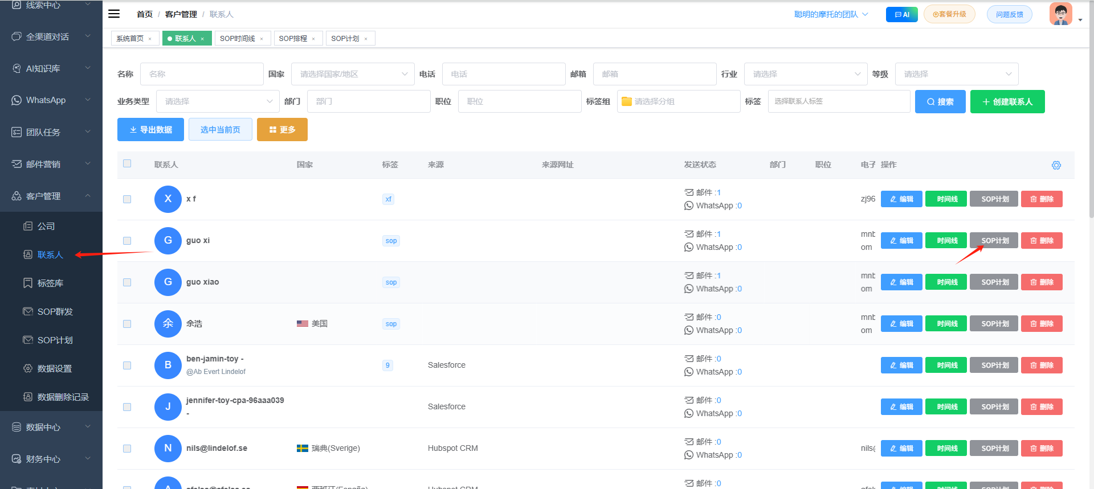Close the SOP排程 tab

[313, 39]
